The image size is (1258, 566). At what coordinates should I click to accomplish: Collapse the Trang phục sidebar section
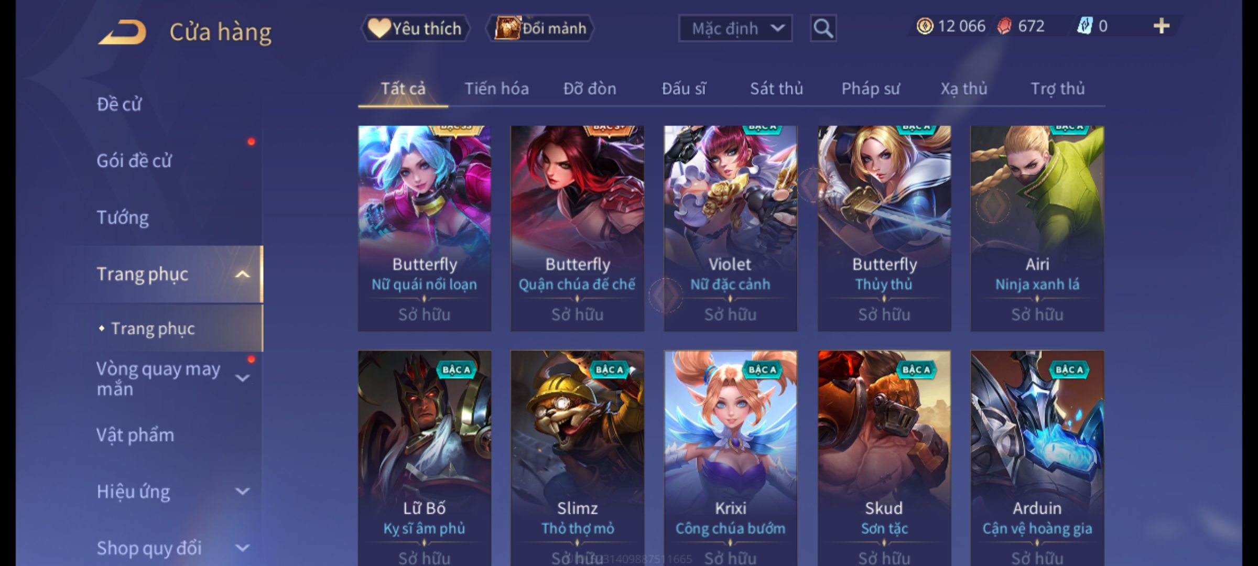(x=242, y=274)
